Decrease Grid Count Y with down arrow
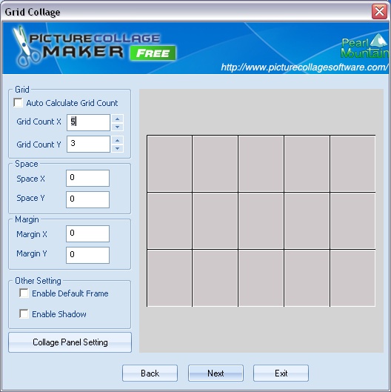The height and width of the screenshot is (392, 391). tap(118, 148)
